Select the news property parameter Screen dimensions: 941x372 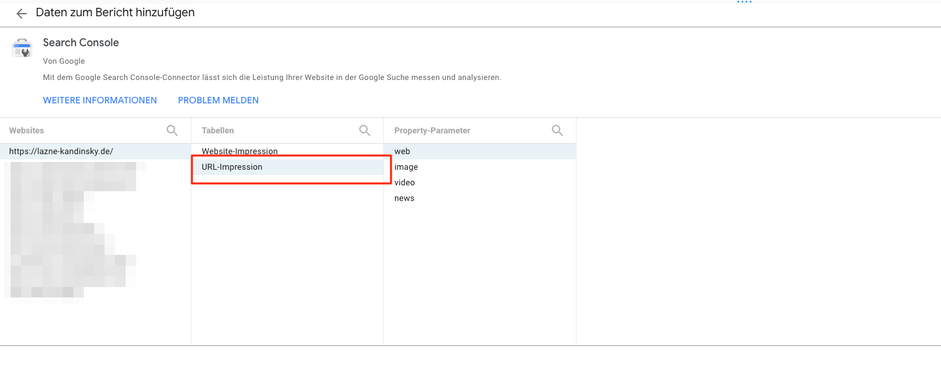click(x=480, y=198)
